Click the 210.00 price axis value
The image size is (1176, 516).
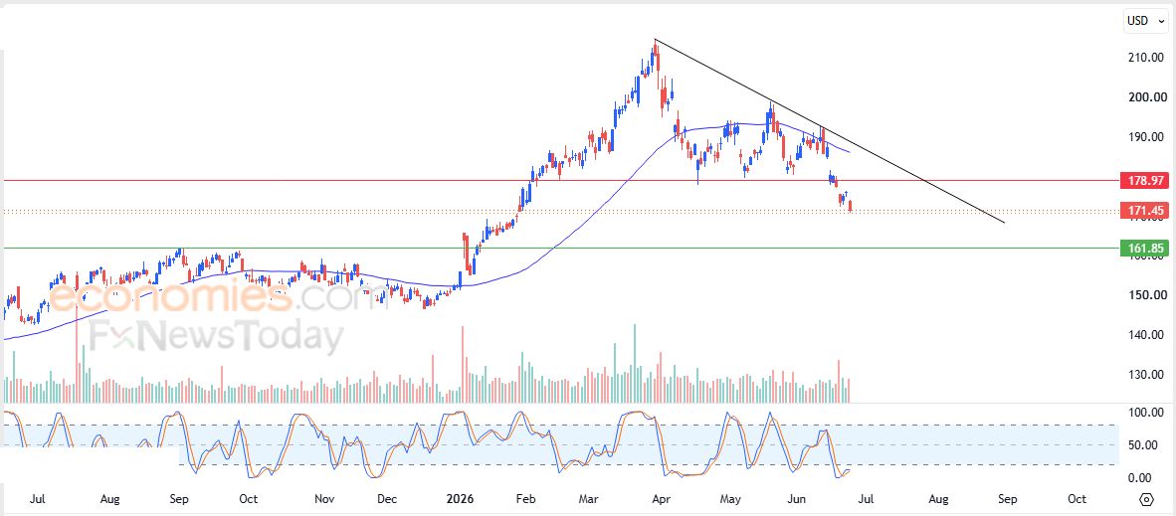[1147, 58]
